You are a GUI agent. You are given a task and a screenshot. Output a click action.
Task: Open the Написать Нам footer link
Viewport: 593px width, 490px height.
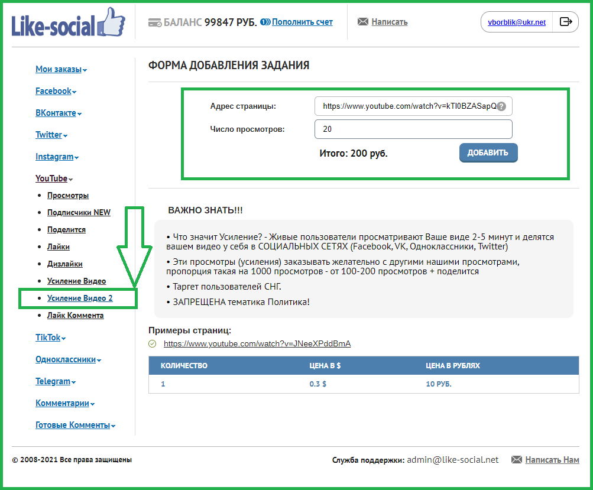click(552, 460)
